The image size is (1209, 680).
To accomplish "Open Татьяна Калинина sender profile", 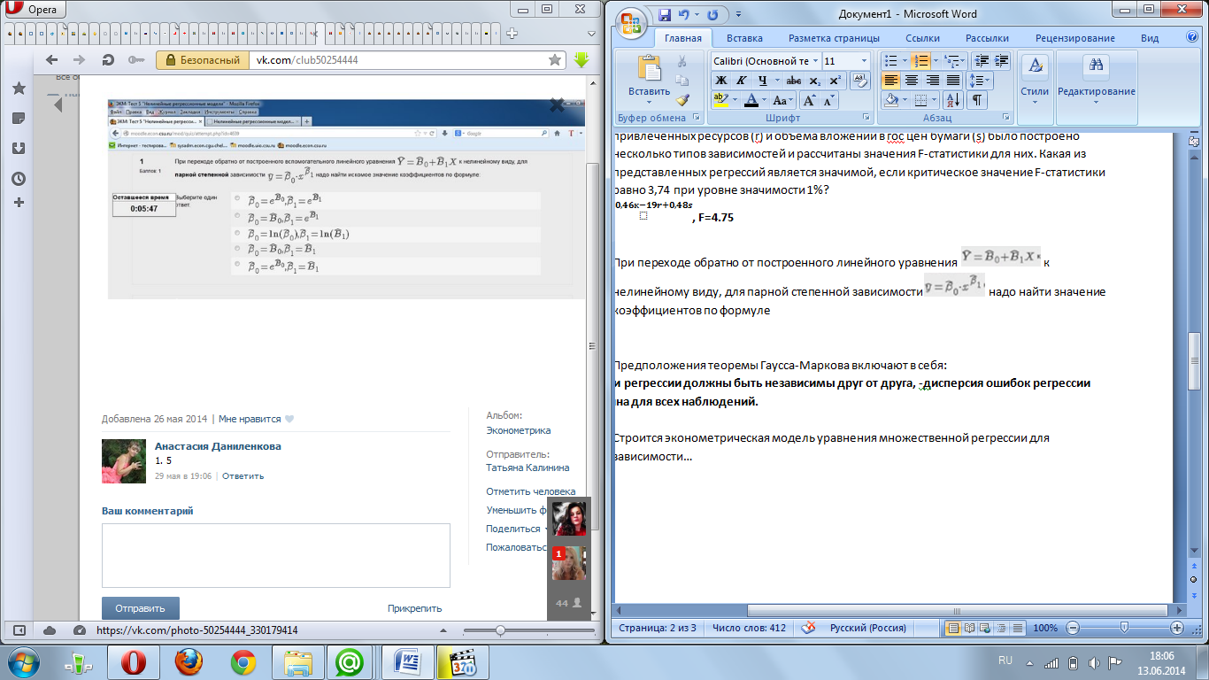I will 527,467.
